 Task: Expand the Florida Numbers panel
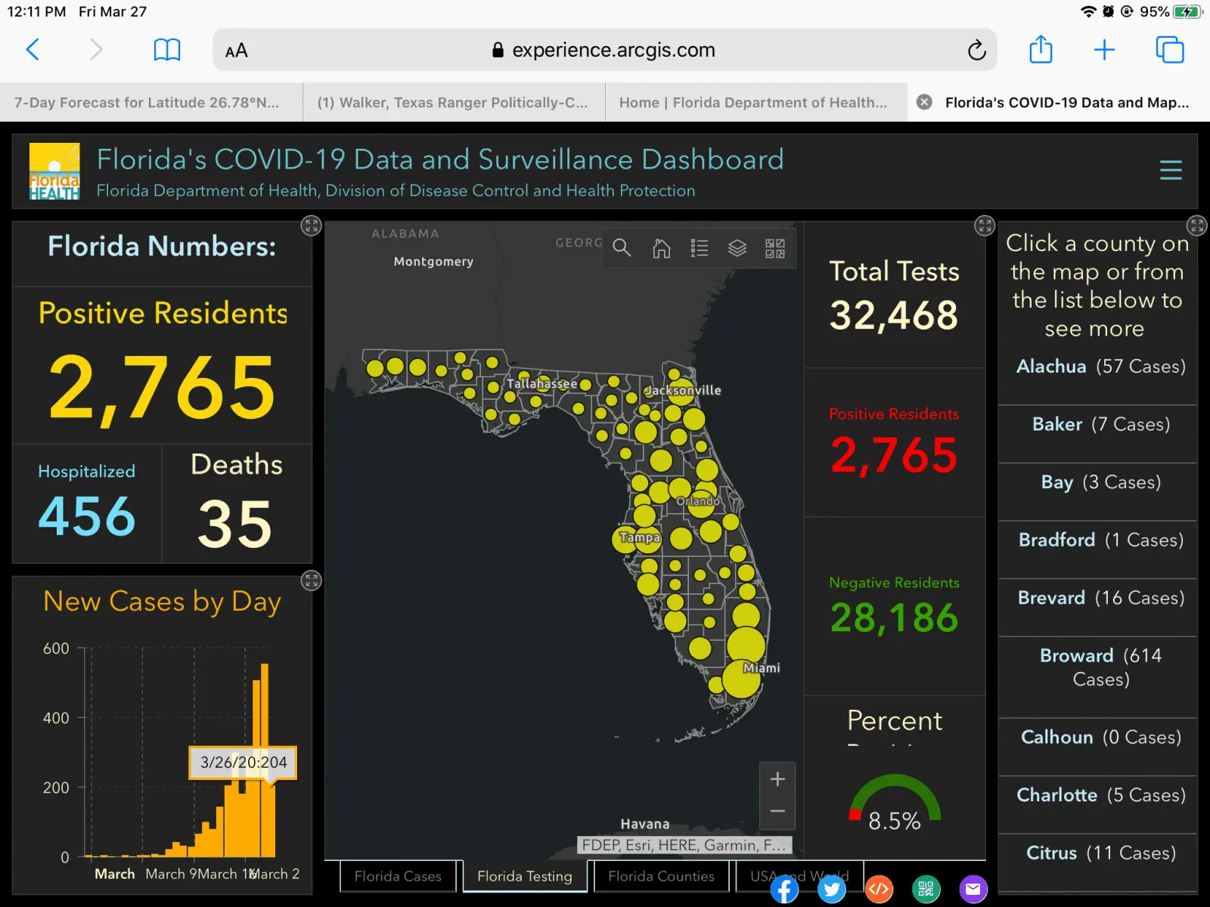click(312, 226)
